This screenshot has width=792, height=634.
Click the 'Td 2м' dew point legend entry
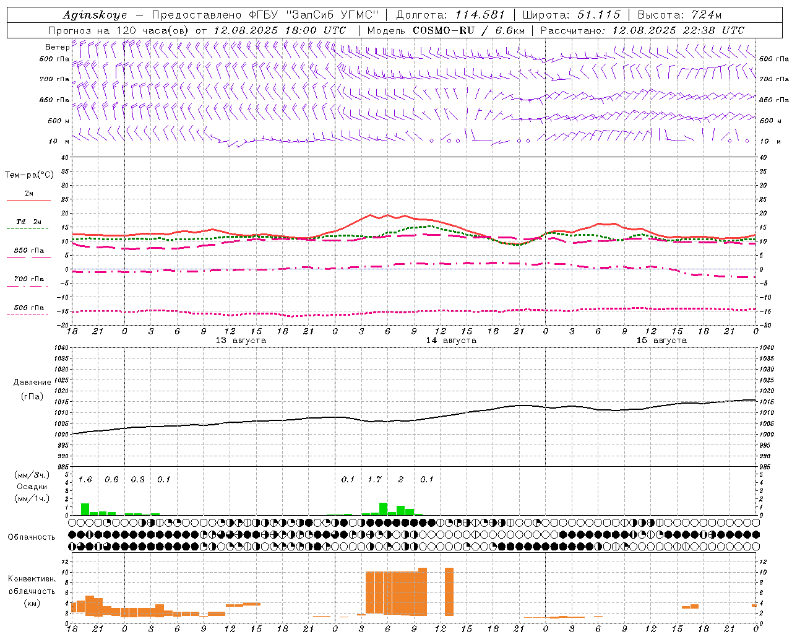pos(28,222)
